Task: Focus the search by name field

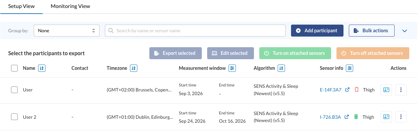Action: click(x=195, y=31)
